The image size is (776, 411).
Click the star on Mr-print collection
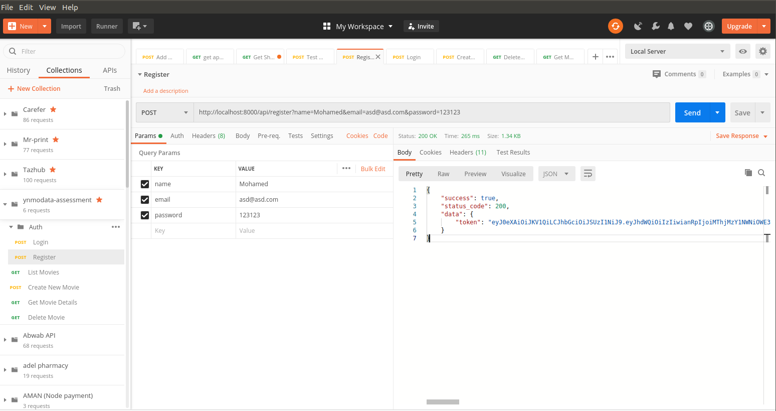pos(56,140)
